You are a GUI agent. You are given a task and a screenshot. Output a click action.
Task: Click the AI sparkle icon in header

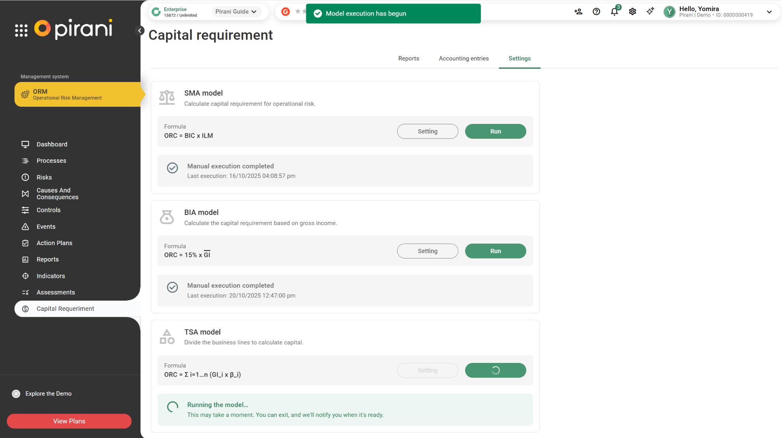pos(650,12)
